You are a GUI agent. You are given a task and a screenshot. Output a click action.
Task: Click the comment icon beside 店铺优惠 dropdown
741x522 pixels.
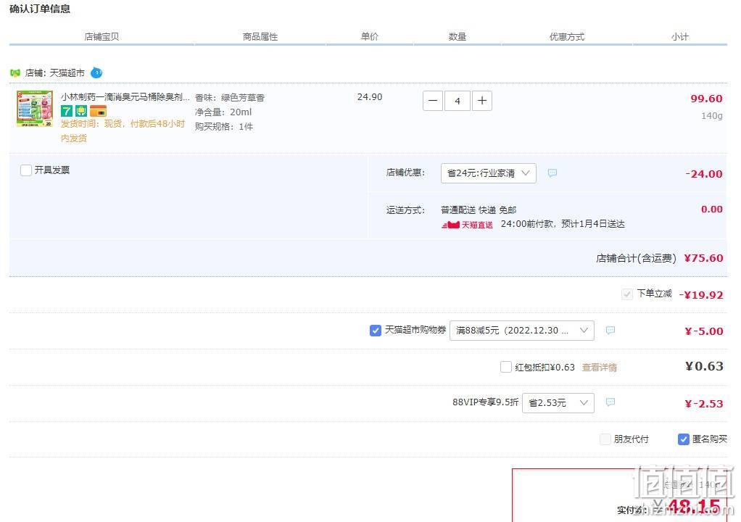552,173
